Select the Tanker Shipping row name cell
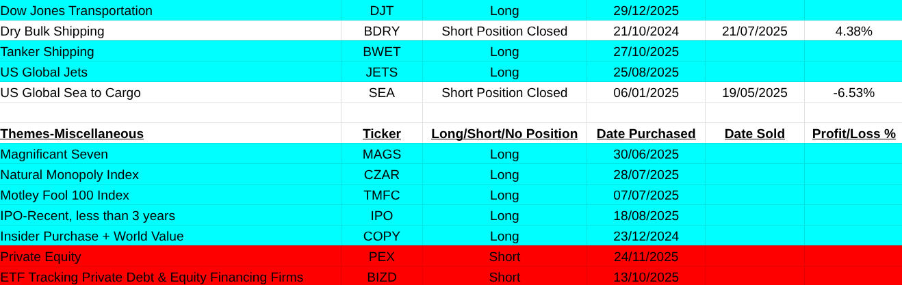Viewport: 902px width, 285px height. (x=48, y=52)
